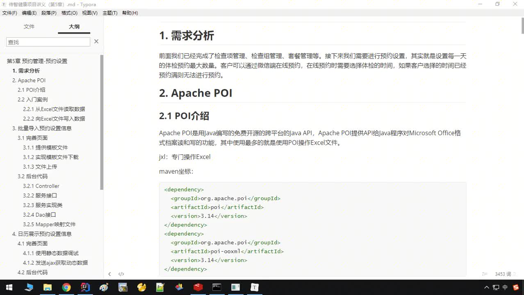Viewport: 524px width, 295px height.
Task: Go to 2.2.1 从Excel文件读取数据
Action: click(x=54, y=109)
